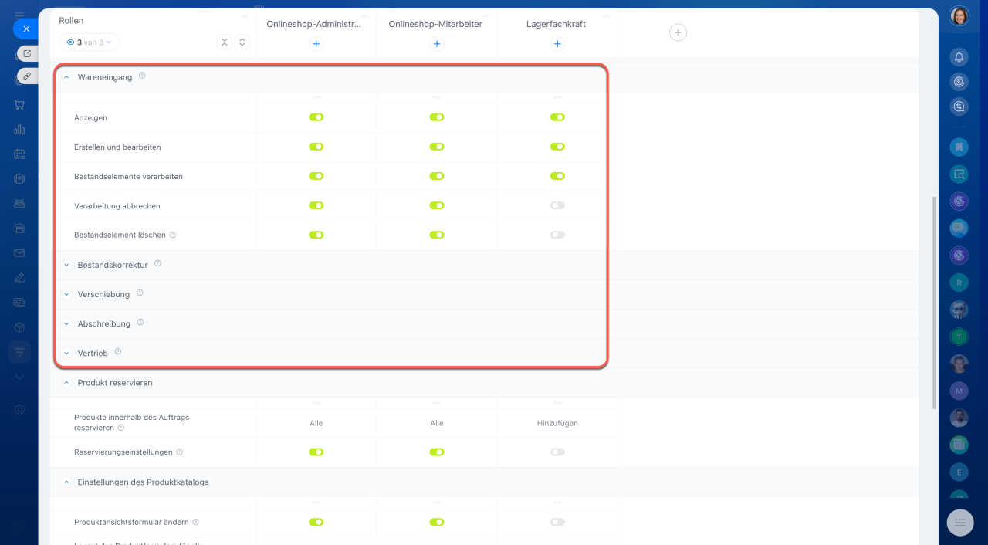Enable Verarbeitung abbrechen for Lagerfachkraft
The width and height of the screenshot is (988, 545).
point(557,205)
